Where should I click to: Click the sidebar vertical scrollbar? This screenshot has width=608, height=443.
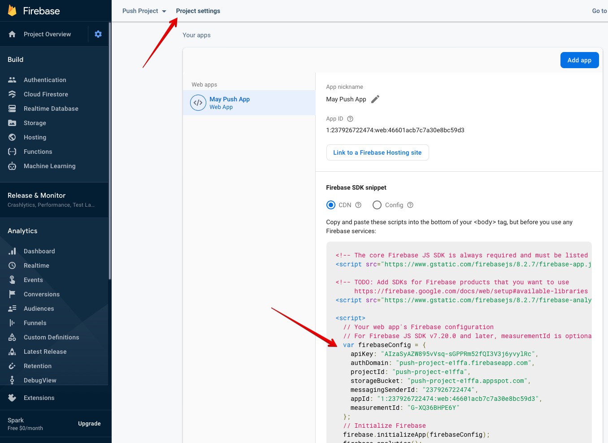pyautogui.click(x=109, y=150)
